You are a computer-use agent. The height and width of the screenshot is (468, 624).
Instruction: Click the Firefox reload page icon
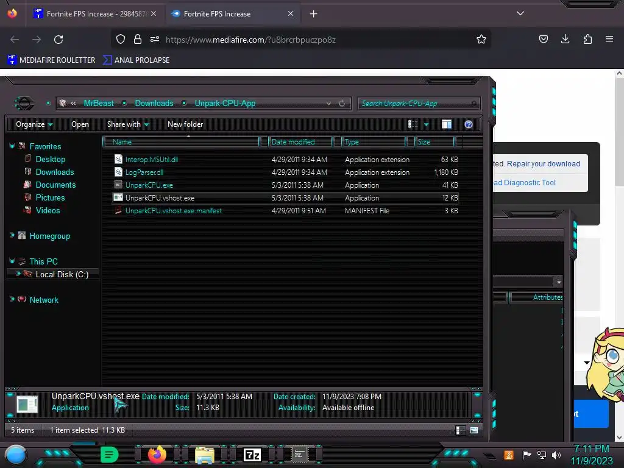point(58,40)
